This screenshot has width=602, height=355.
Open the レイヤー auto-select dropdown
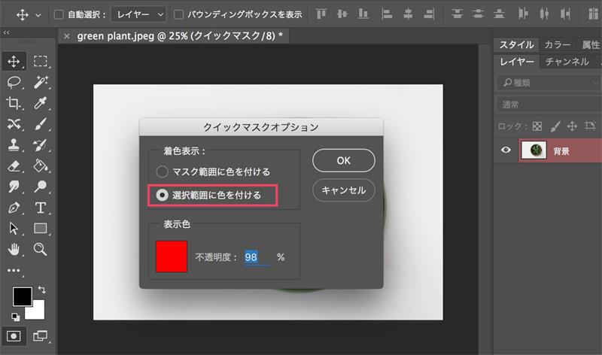(x=138, y=14)
